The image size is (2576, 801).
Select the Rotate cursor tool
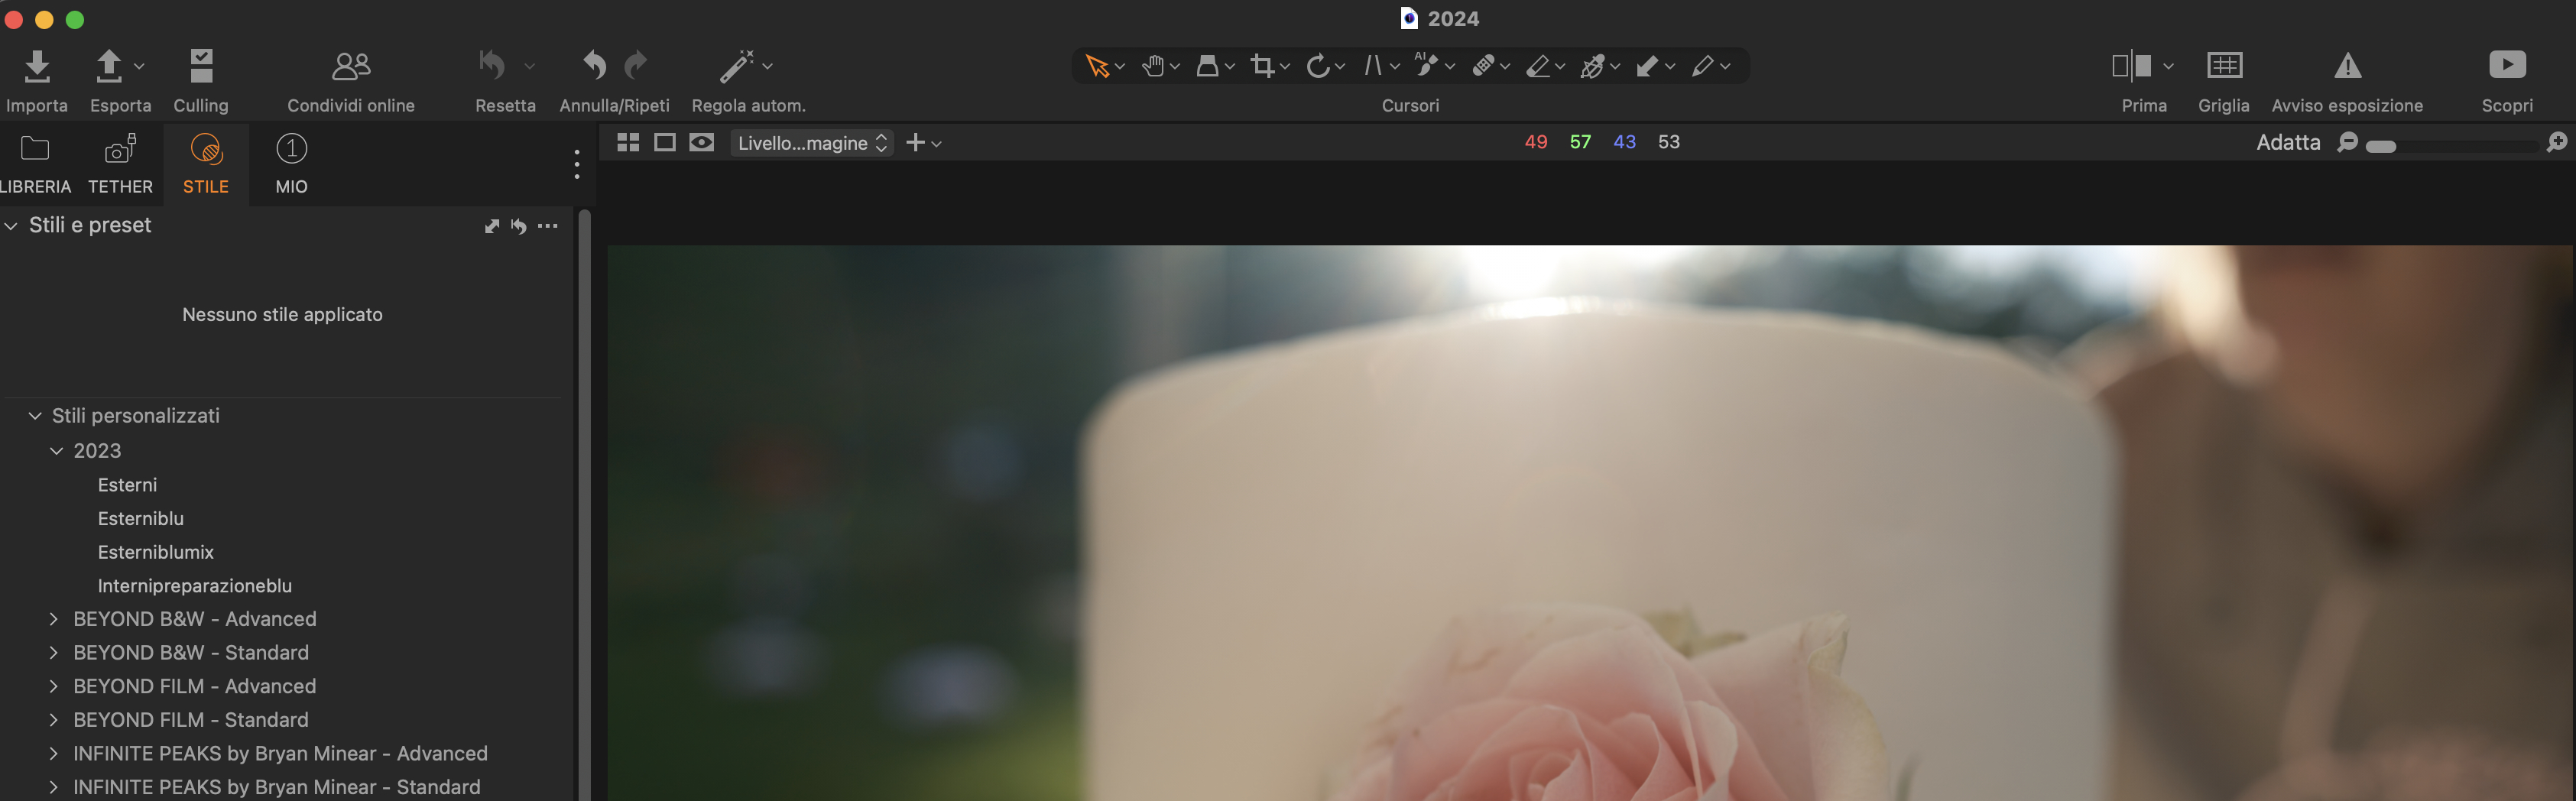[1317, 66]
